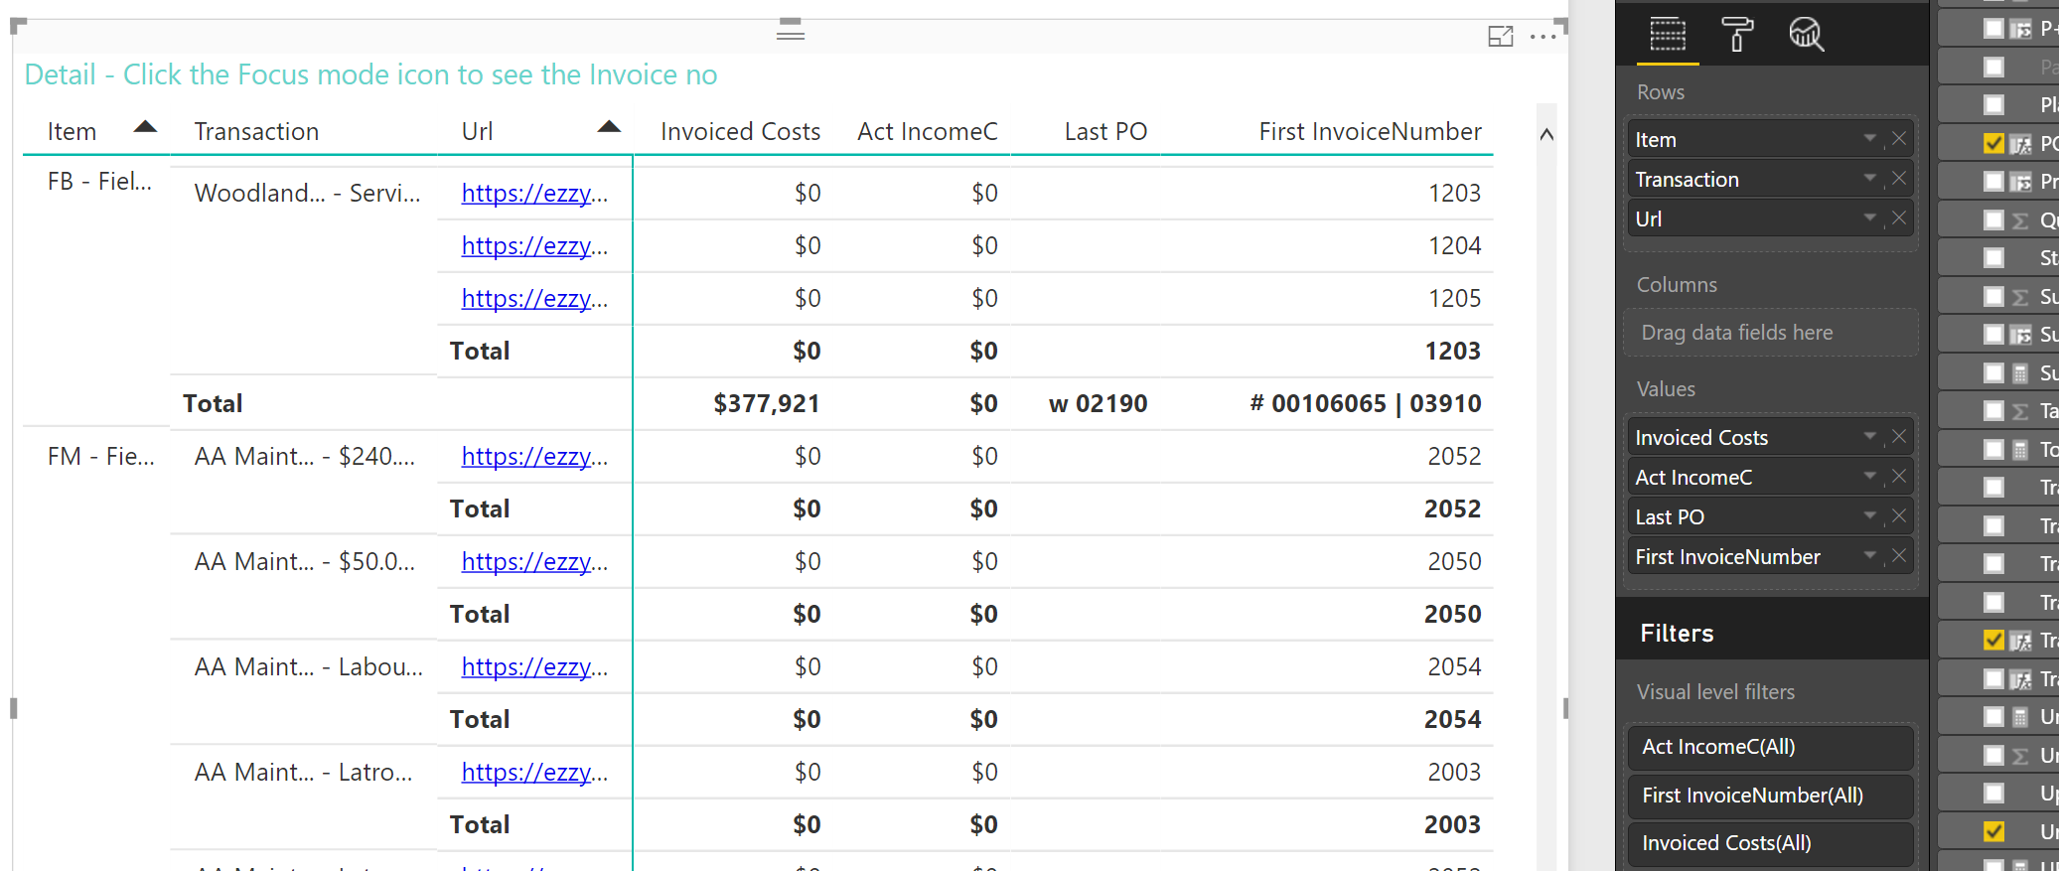Image resolution: width=2059 pixels, height=871 pixels.
Task: Open the Act IncomeC dropdown arrow
Action: coord(1870,476)
